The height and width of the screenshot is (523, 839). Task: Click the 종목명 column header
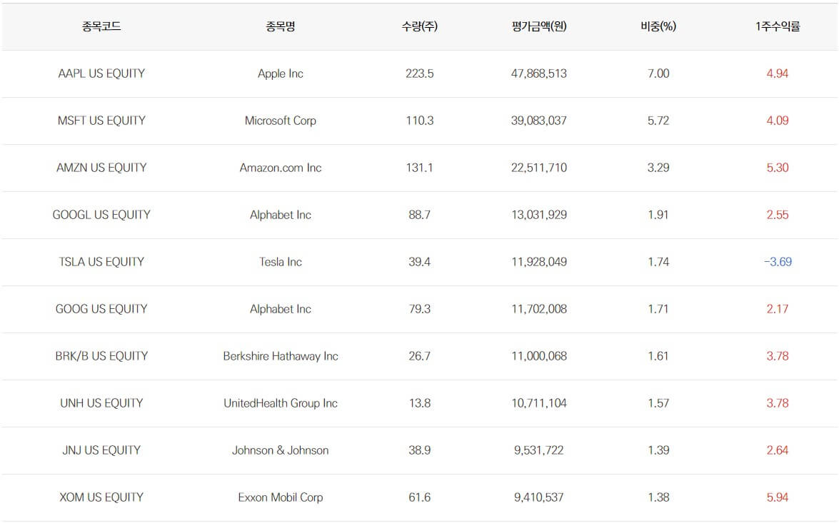(x=281, y=26)
